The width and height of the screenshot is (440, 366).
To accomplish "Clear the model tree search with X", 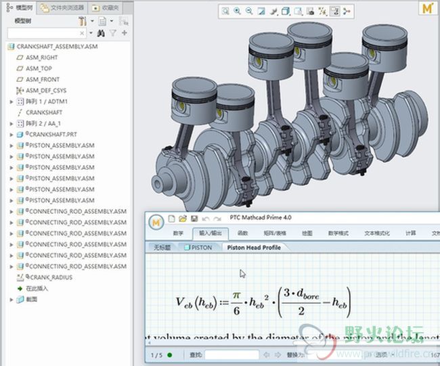I will point(82,33).
